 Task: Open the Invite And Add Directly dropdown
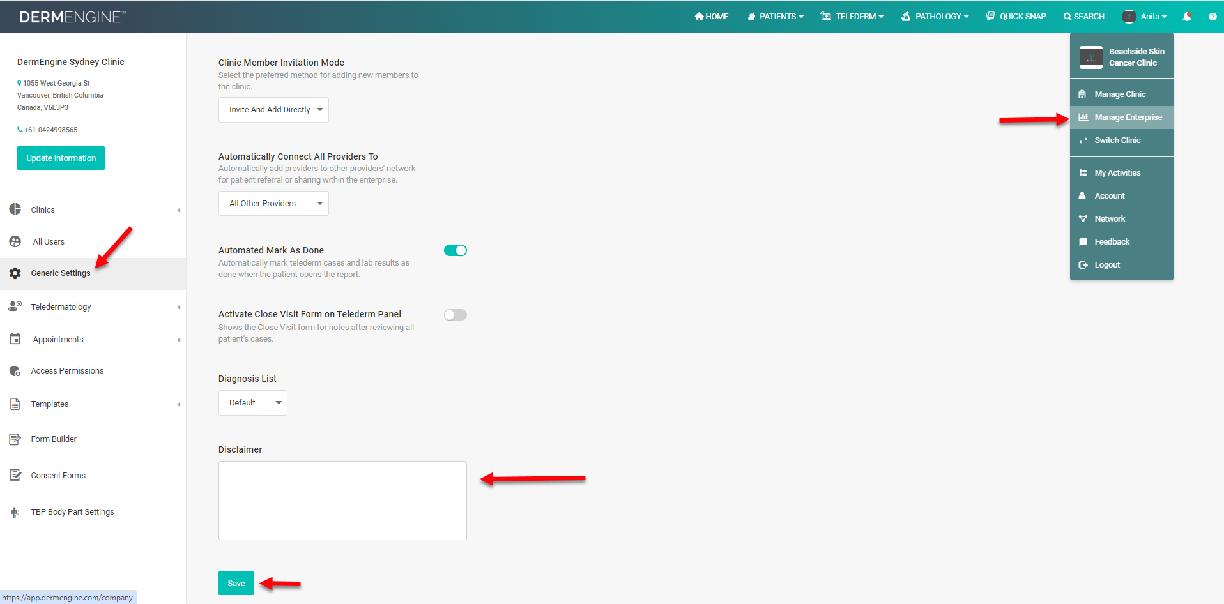pos(273,110)
